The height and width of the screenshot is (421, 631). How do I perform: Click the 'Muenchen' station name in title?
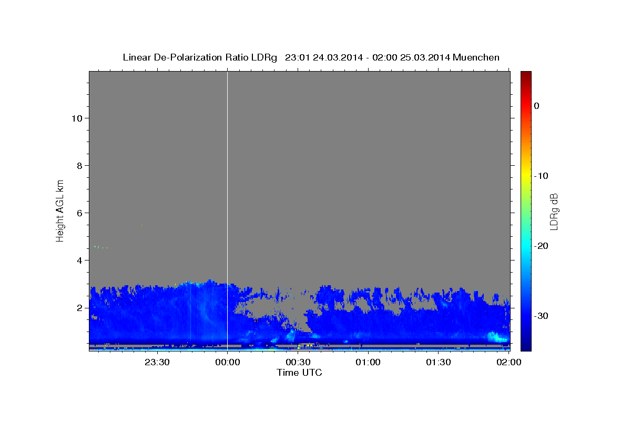(x=476, y=57)
